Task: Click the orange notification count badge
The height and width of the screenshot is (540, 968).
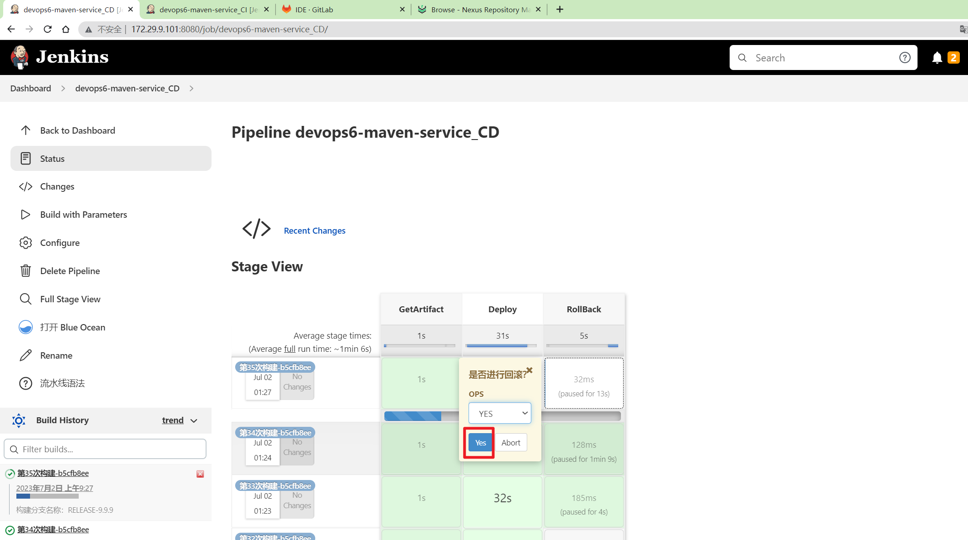Action: (x=953, y=58)
